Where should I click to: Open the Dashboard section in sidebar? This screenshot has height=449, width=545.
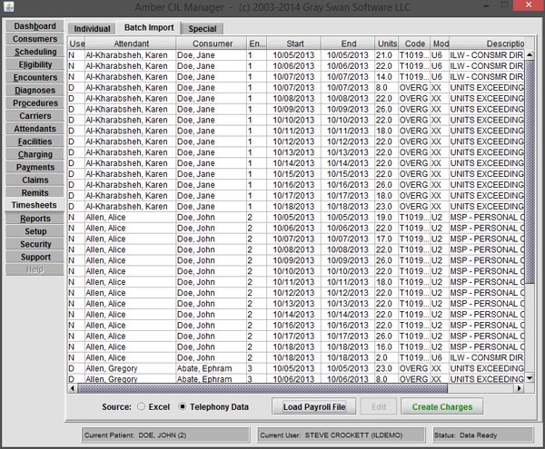(x=35, y=26)
